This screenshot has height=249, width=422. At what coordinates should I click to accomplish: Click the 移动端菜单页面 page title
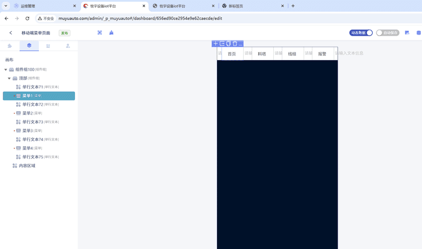tap(36, 33)
